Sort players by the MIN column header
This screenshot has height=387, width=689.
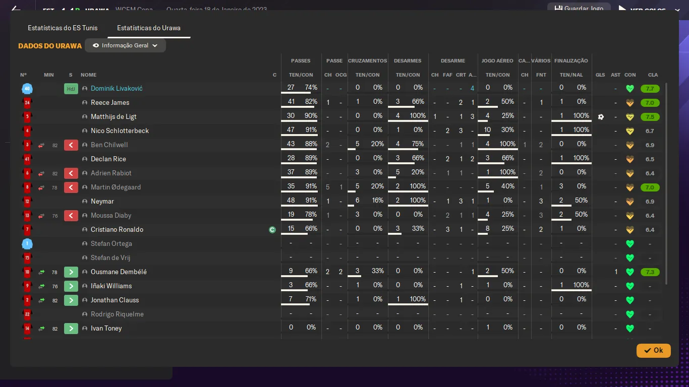click(49, 75)
